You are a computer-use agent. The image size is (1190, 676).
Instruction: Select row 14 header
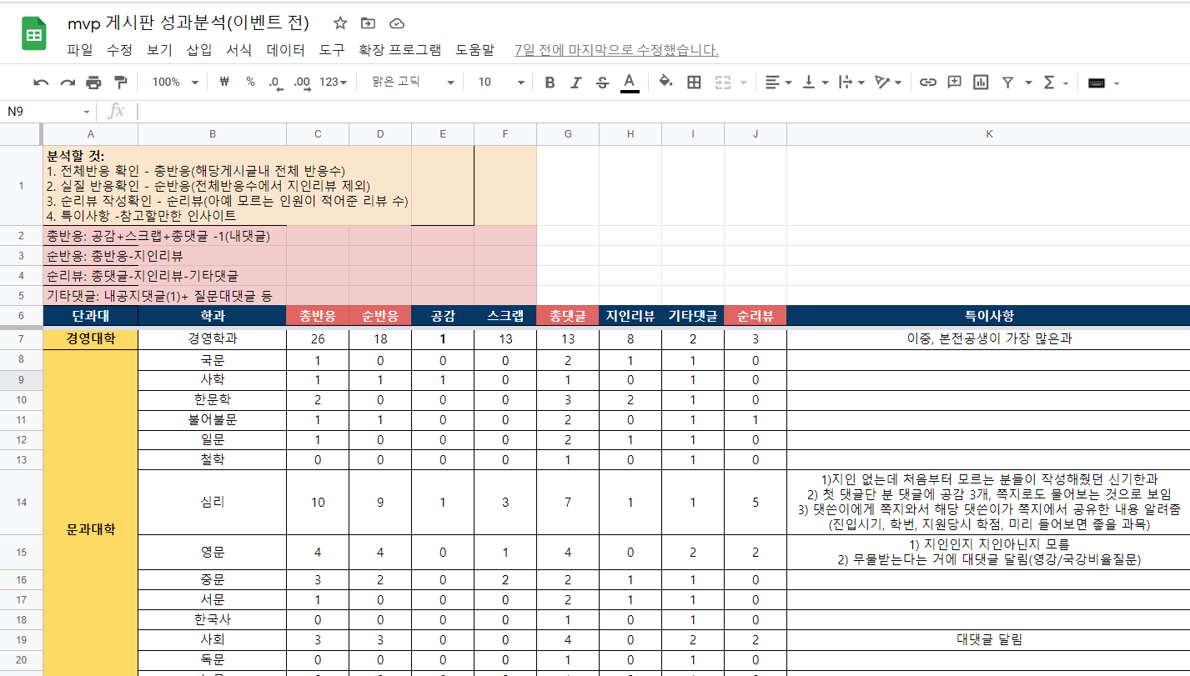21,502
